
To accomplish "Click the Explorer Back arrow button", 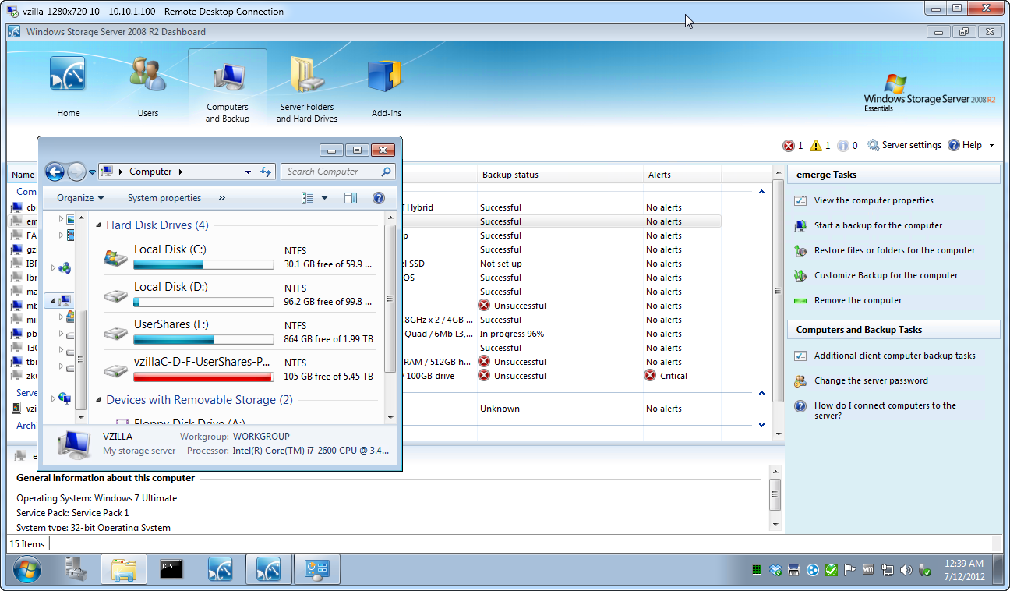I will click(55, 172).
